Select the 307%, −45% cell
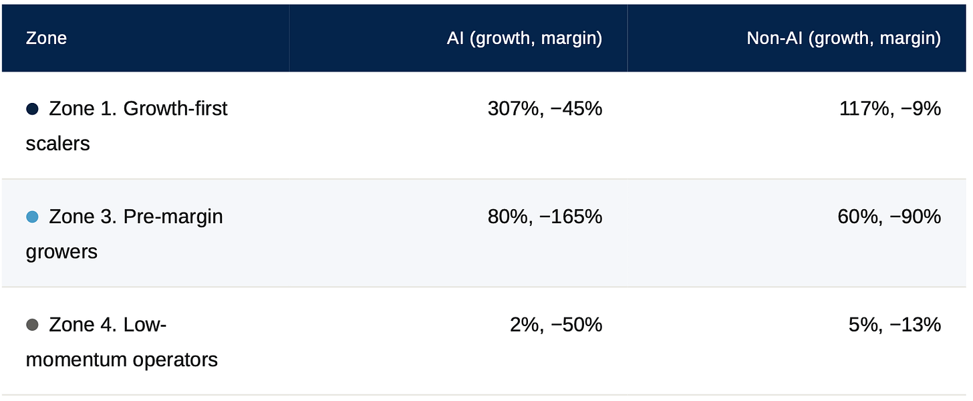 pos(545,108)
